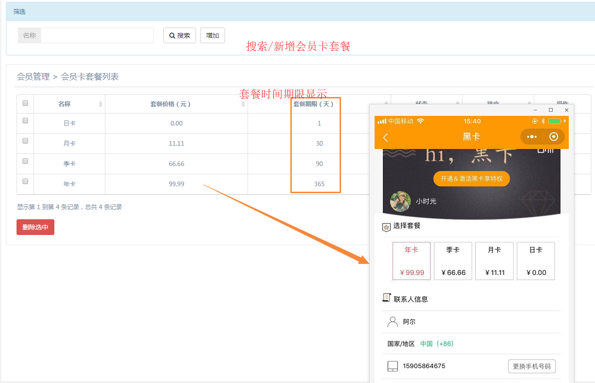
Task: Click the 搜索 search button
Action: (x=179, y=35)
